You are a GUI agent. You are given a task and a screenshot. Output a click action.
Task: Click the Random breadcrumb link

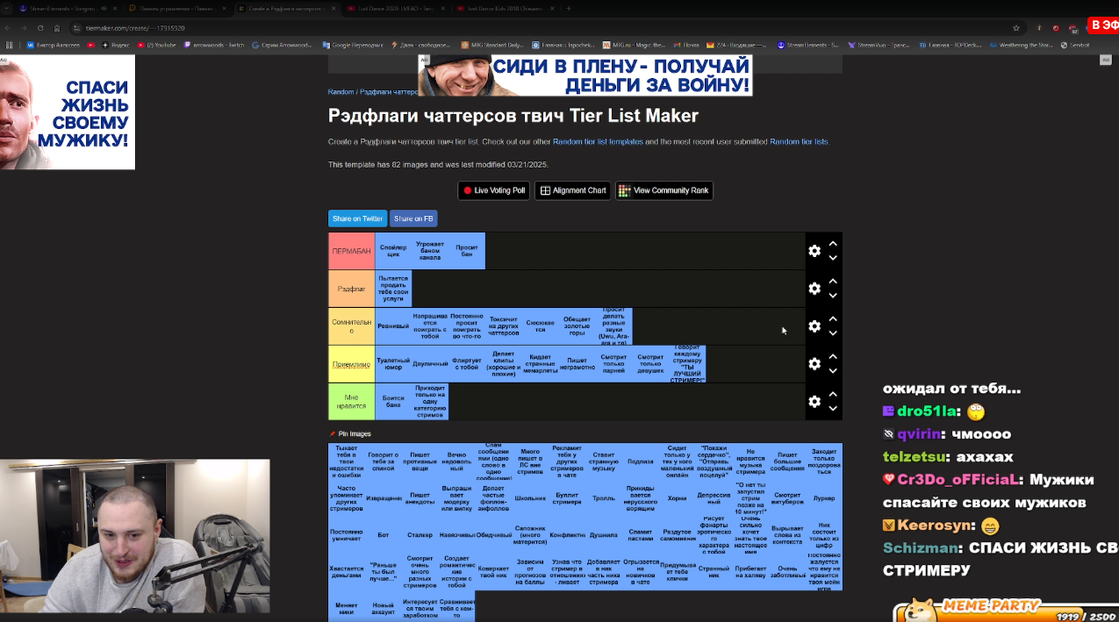(341, 92)
